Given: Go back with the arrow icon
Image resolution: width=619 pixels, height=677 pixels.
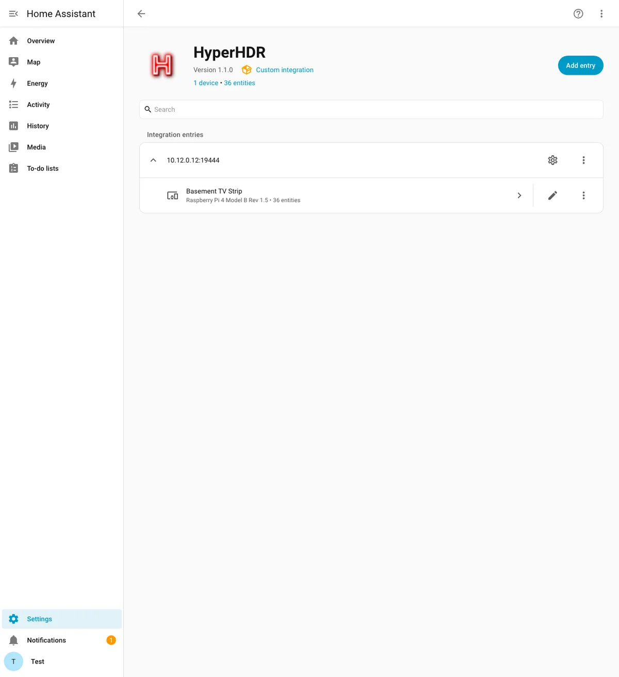Looking at the screenshot, I should [x=141, y=13].
